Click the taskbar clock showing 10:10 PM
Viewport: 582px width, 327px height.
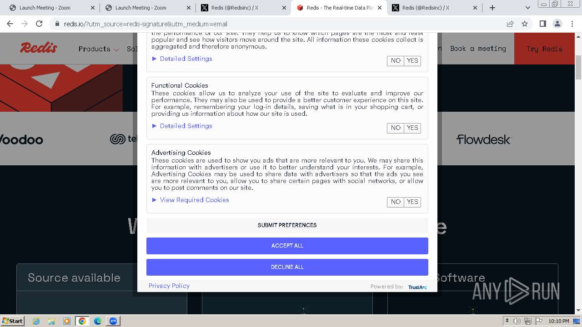pyautogui.click(x=558, y=321)
